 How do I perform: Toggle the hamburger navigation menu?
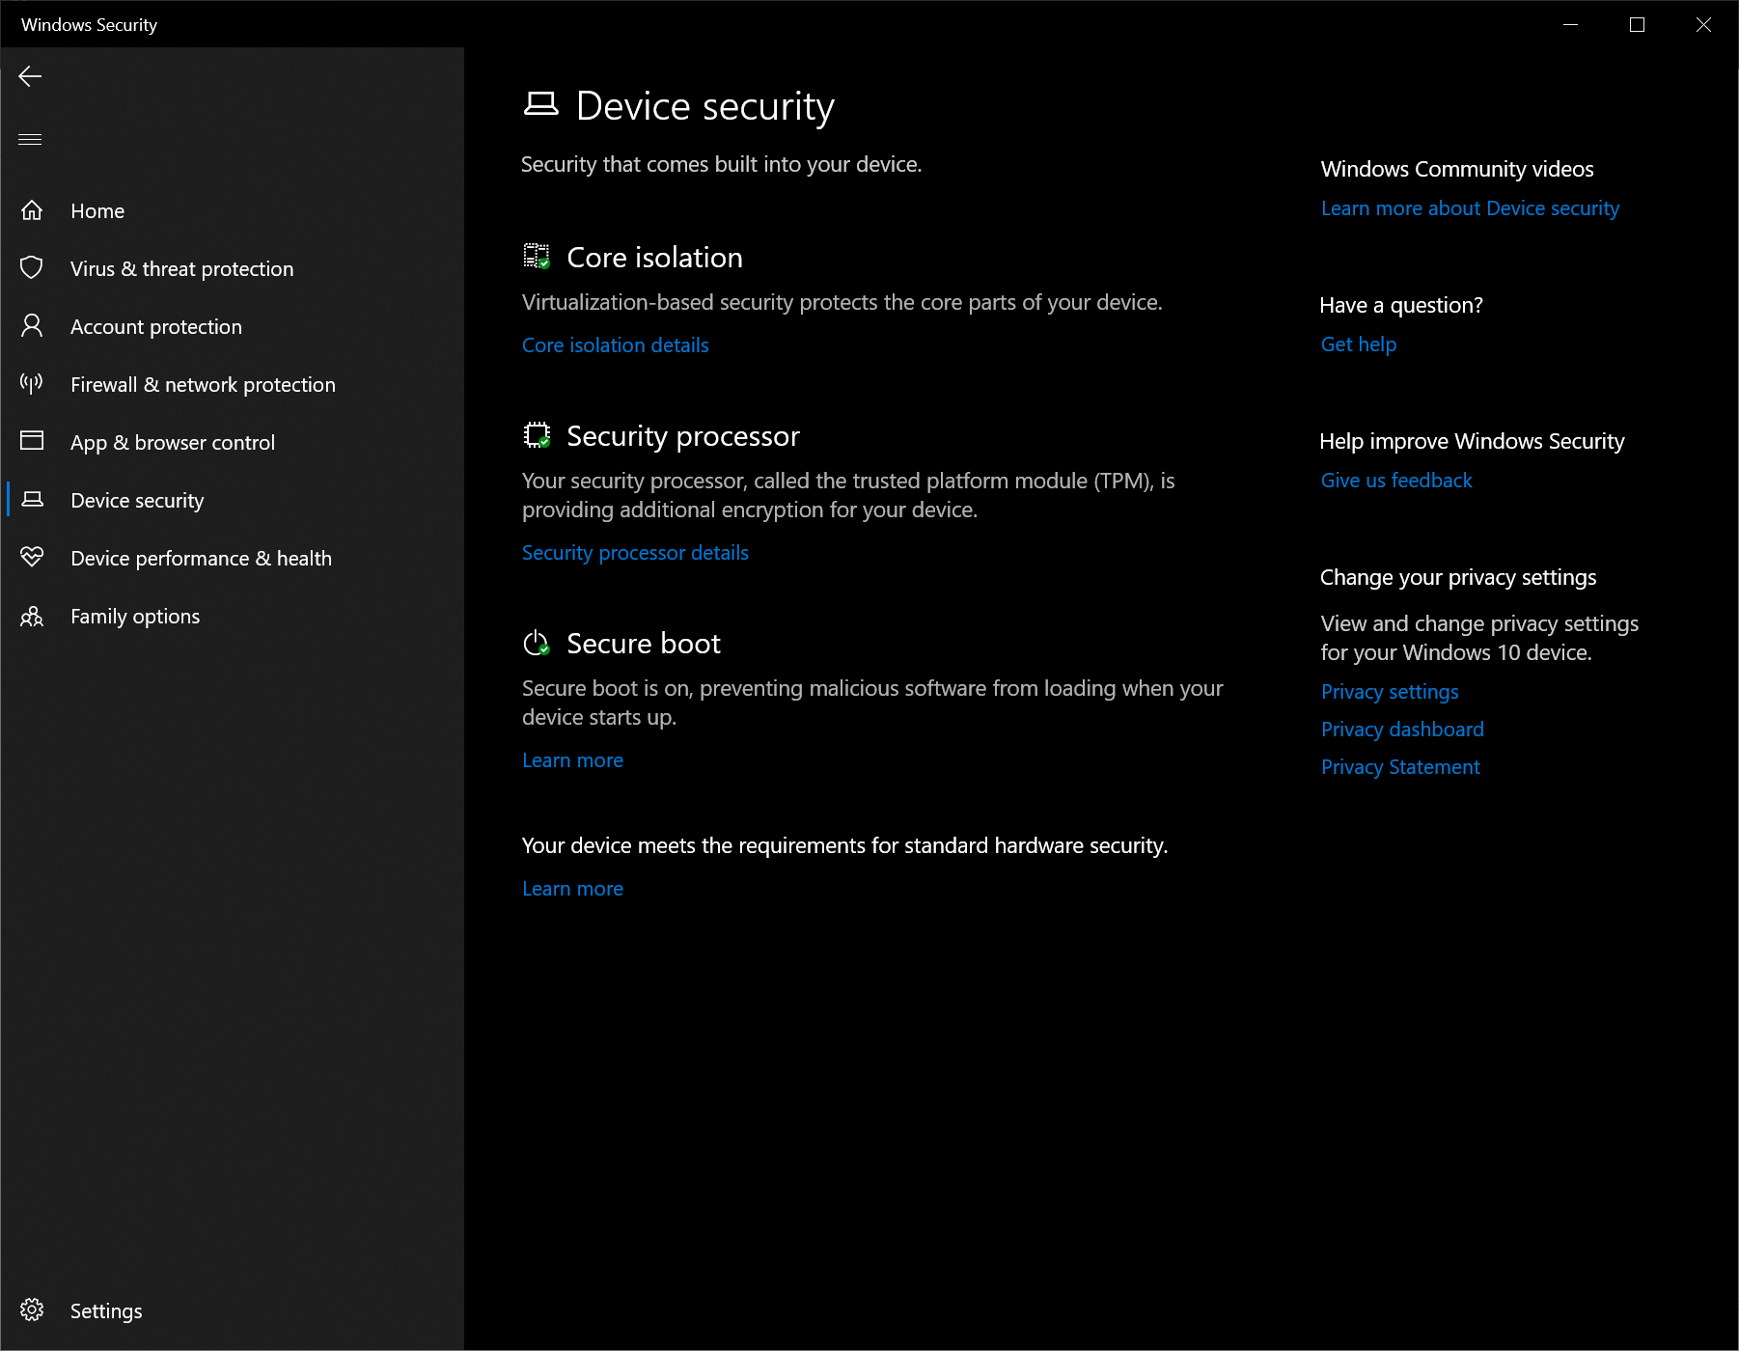(30, 139)
